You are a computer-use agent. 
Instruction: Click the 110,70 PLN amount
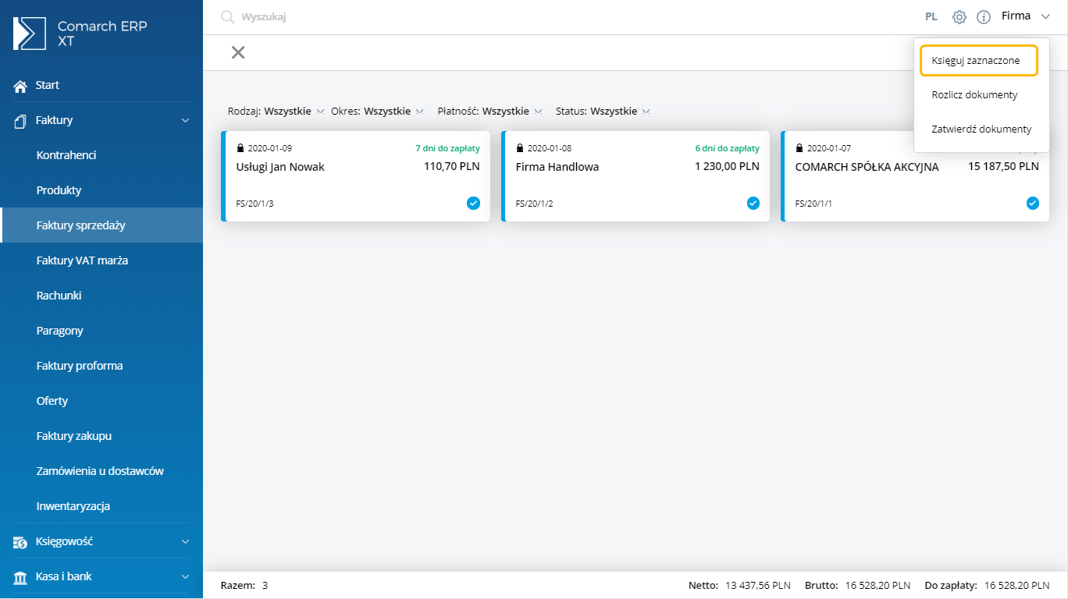[452, 167]
